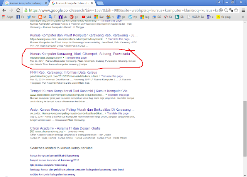Image resolution: width=247 pixels, height=177 pixels.
Task: Select related search 'kursus komputer bersertifikat di karawang'
Action: pyautogui.click(x=54, y=156)
